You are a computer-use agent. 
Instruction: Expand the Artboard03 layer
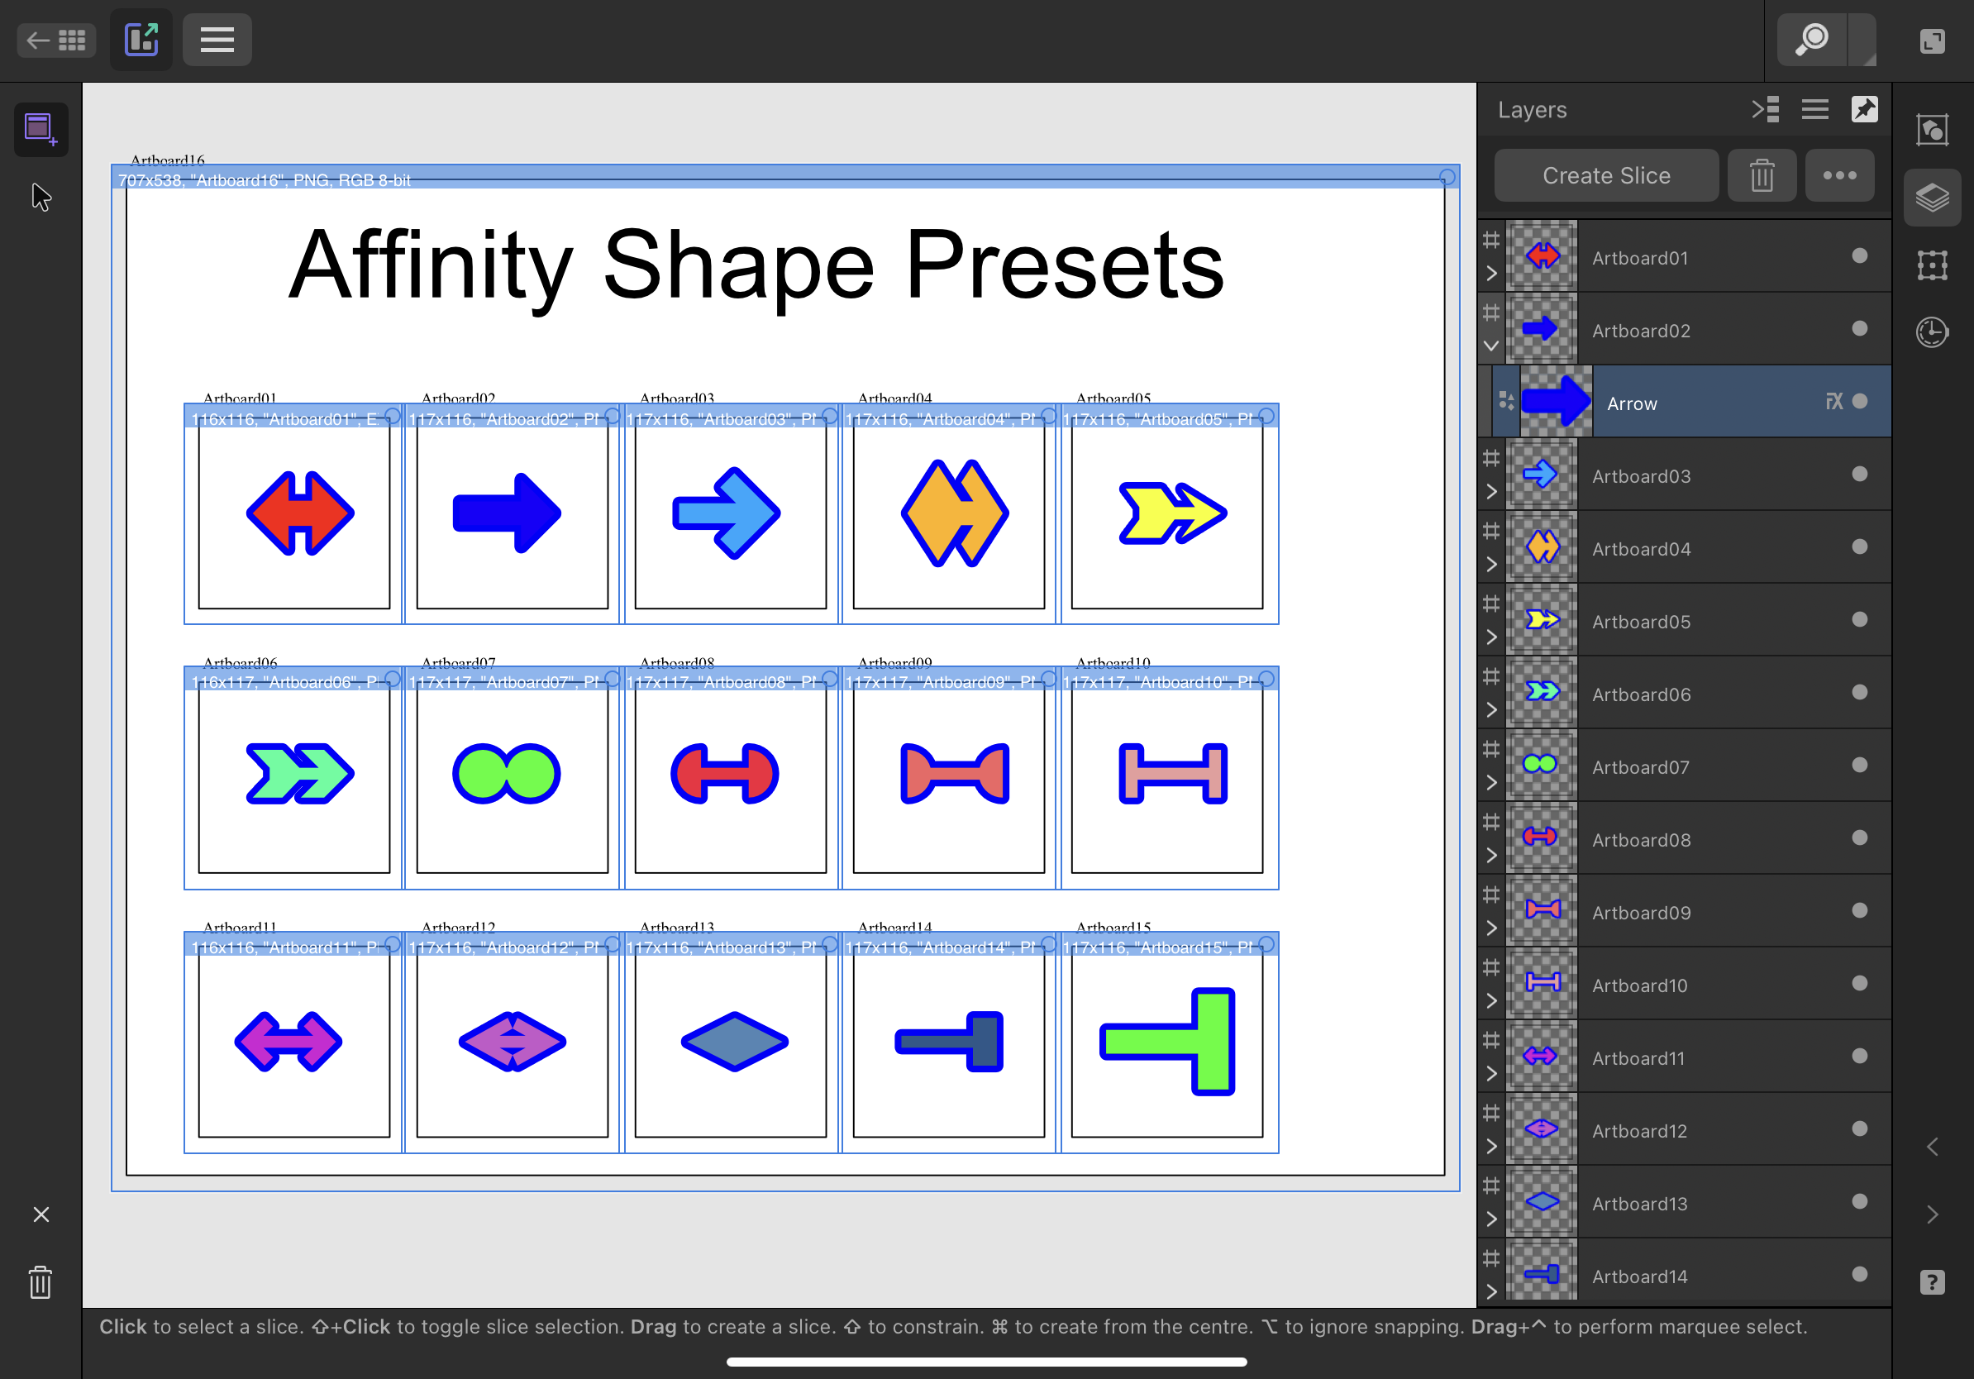[x=1492, y=492]
